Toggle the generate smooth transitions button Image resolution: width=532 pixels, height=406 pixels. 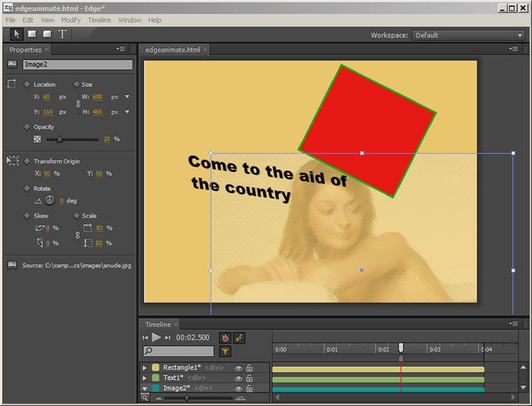pyautogui.click(x=239, y=338)
